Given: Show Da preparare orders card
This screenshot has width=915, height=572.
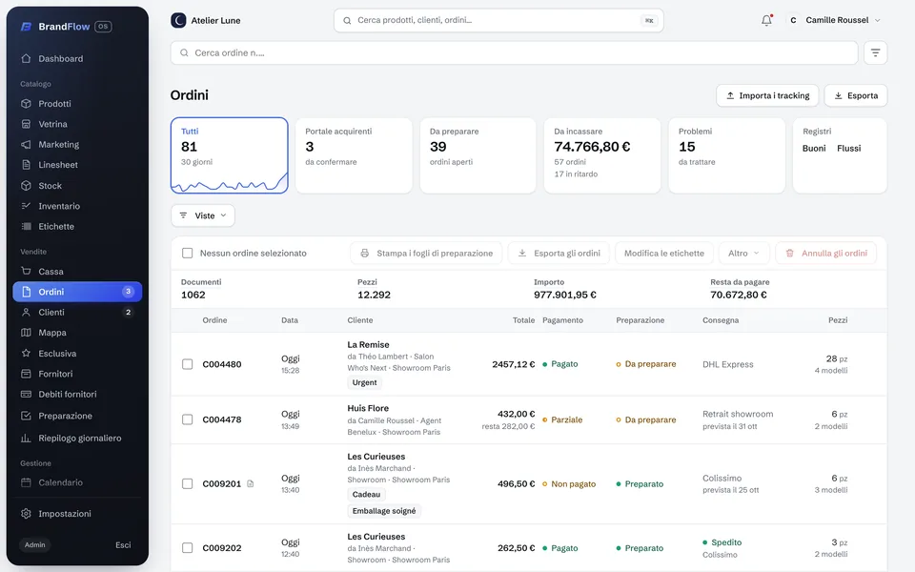Looking at the screenshot, I should point(478,155).
